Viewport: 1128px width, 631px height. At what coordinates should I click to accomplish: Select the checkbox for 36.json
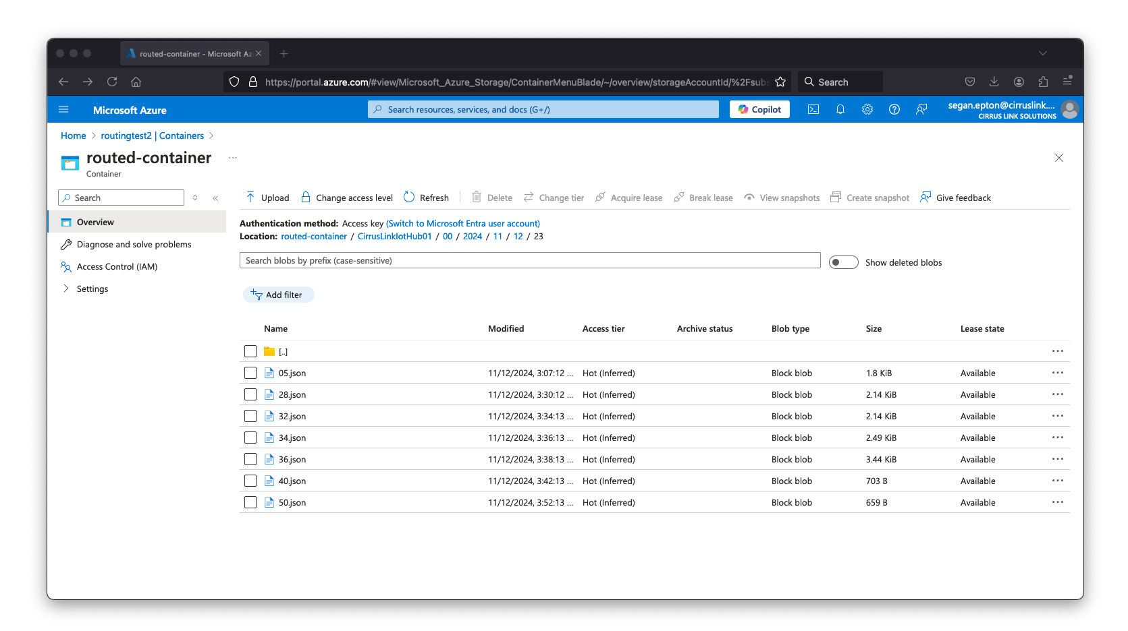[250, 459]
